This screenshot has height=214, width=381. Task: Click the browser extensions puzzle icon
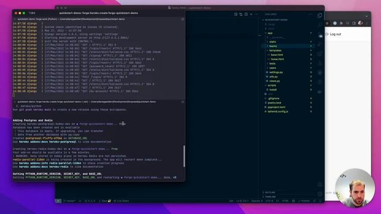click(341, 23)
